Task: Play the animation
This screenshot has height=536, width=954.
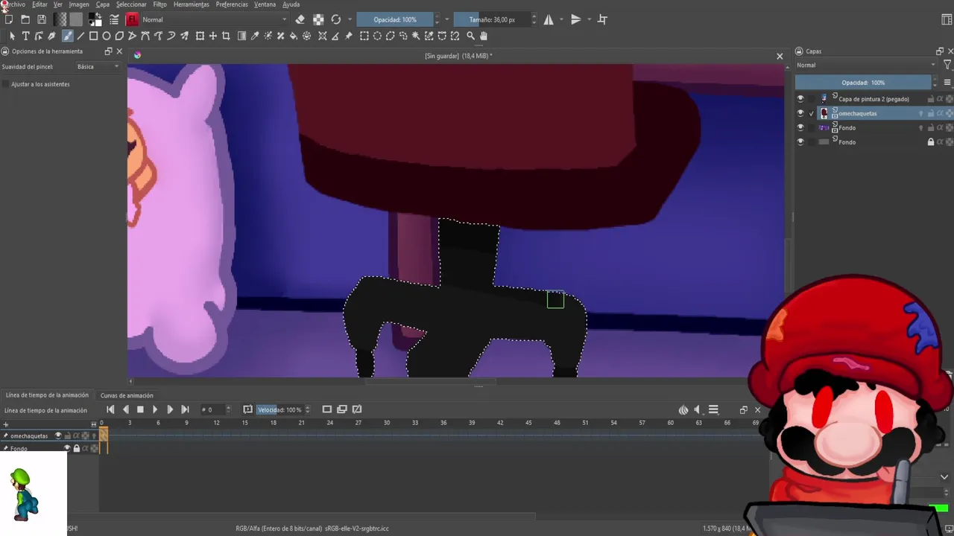Action: 155,409
